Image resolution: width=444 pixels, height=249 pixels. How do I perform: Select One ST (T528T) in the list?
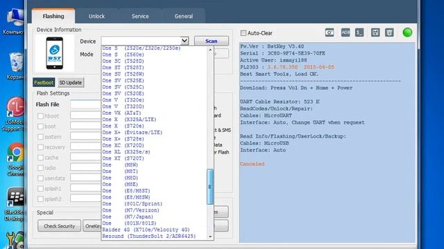point(154,68)
